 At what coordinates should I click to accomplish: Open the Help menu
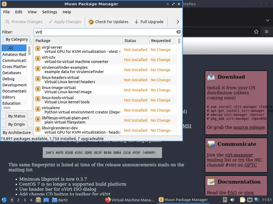pos(67,12)
